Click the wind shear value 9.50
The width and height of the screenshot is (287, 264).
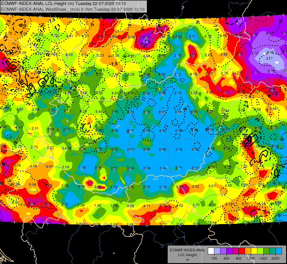pos(146,37)
